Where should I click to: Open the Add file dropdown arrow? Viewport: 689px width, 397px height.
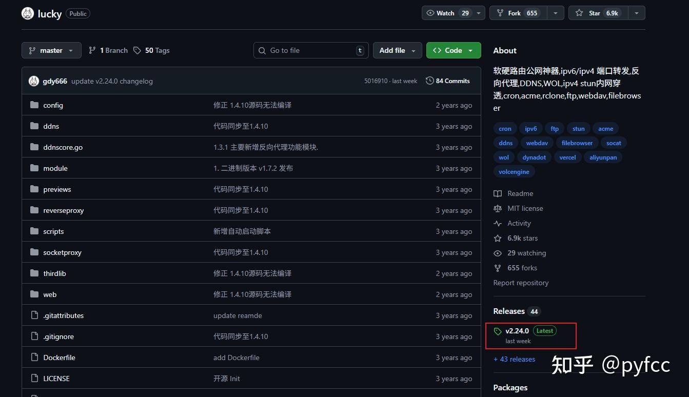pos(415,50)
